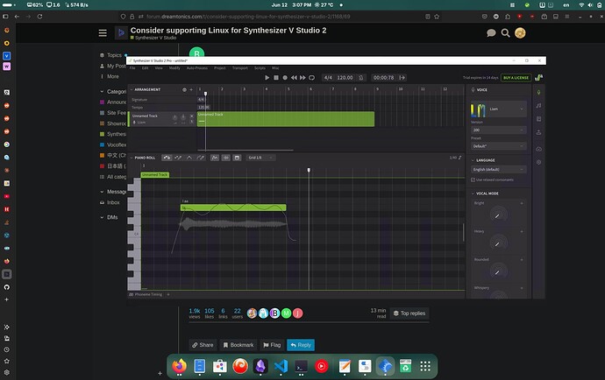Image resolution: width=605 pixels, height=380 pixels.
Task: Click the icon right of the 00:00:78 time
Action: [x=402, y=77]
